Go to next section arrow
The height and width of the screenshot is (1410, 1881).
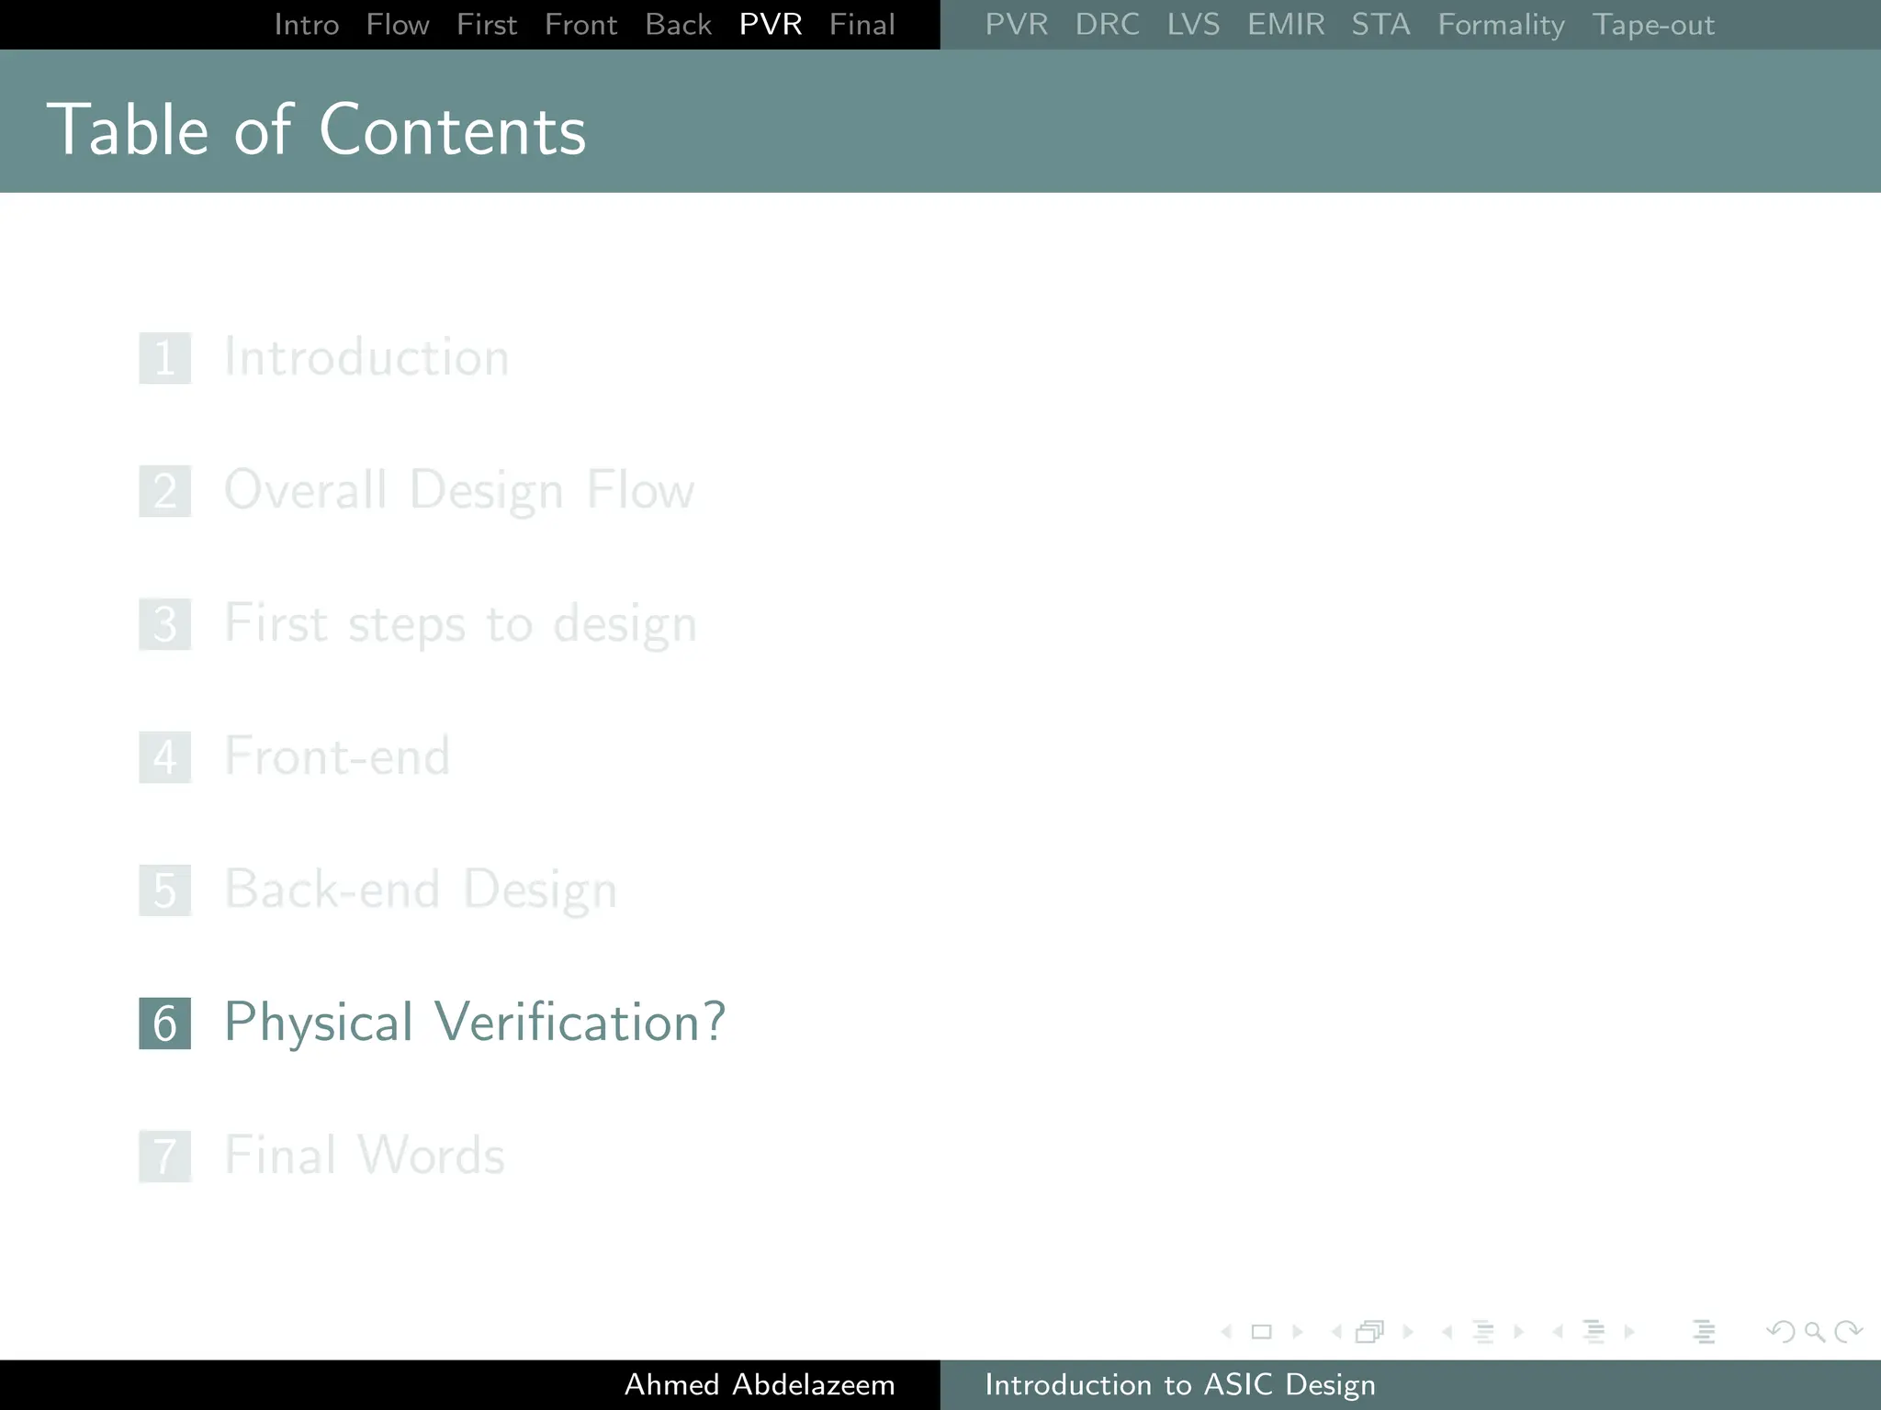coord(1629,1331)
